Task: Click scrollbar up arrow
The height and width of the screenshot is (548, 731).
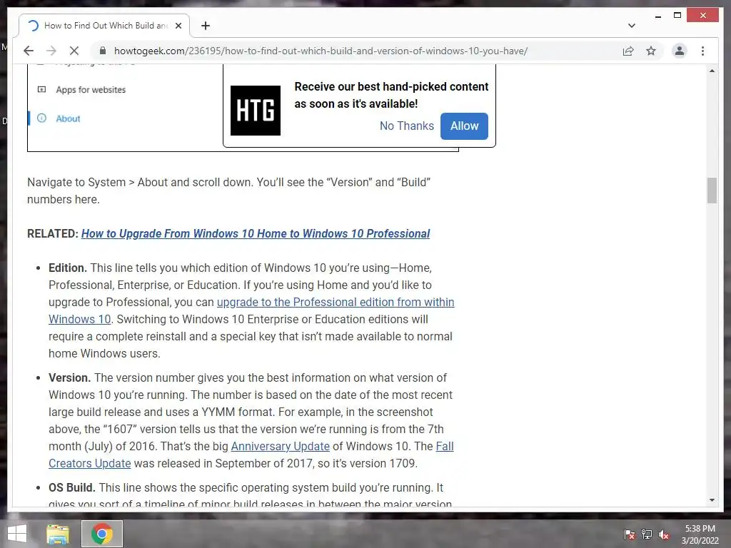Action: (x=712, y=71)
